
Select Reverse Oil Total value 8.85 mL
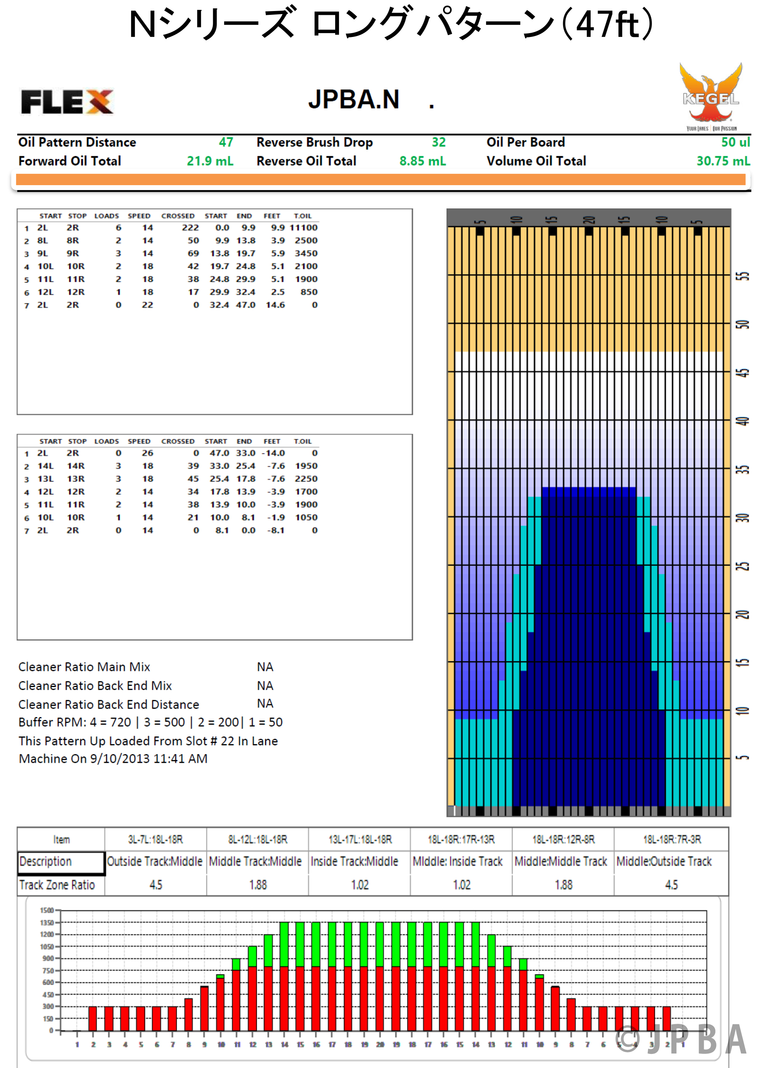pos(422,161)
